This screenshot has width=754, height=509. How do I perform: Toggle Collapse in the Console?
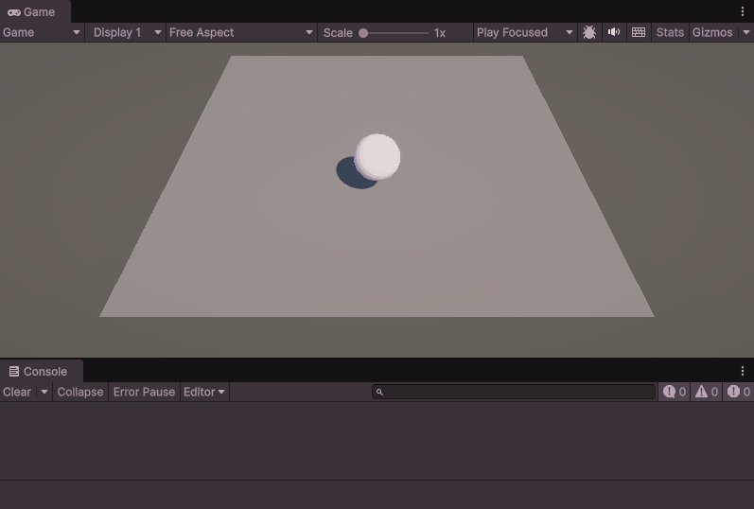(80, 392)
